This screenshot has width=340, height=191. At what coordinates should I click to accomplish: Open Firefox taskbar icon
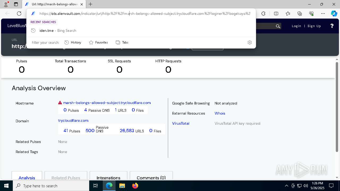point(135,186)
